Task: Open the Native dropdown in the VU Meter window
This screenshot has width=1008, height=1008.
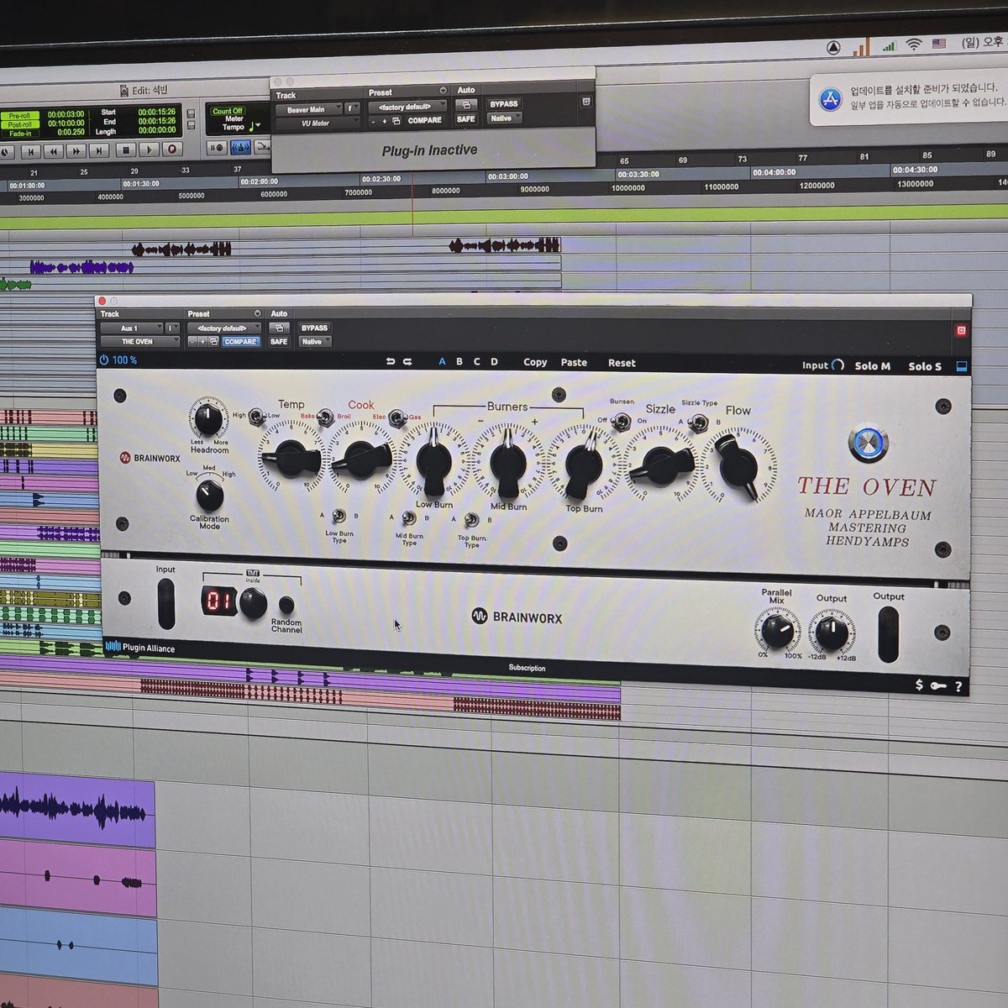Action: (x=505, y=118)
